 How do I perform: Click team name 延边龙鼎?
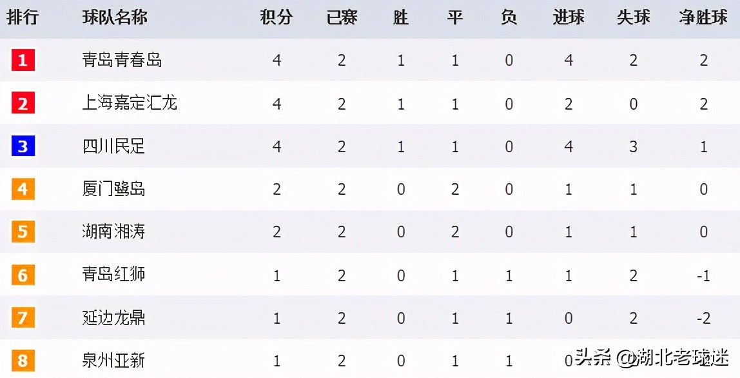pos(113,317)
